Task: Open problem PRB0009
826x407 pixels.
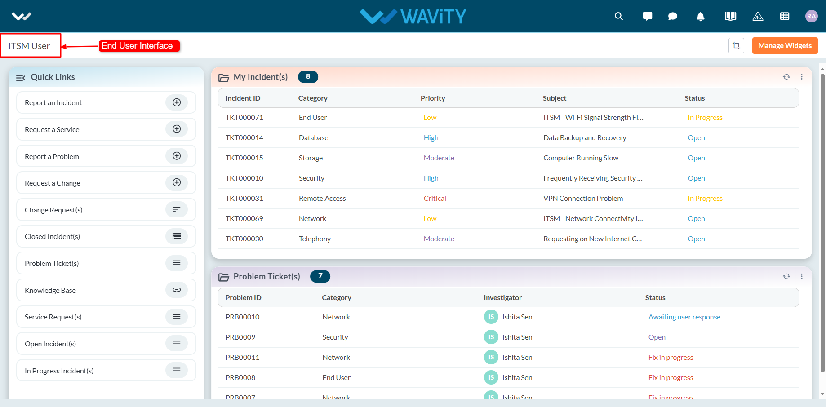Action: tap(240, 337)
